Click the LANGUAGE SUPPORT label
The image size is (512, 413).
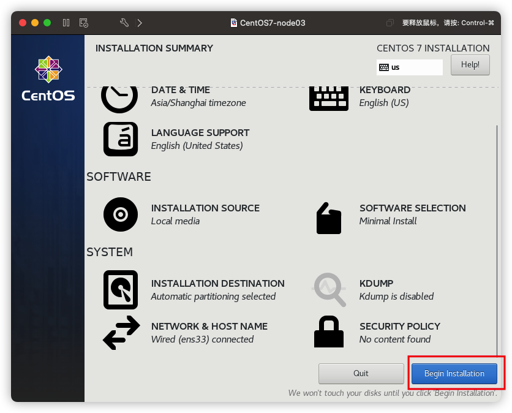tap(200, 132)
